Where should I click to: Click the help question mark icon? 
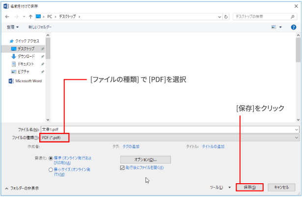point(293,27)
